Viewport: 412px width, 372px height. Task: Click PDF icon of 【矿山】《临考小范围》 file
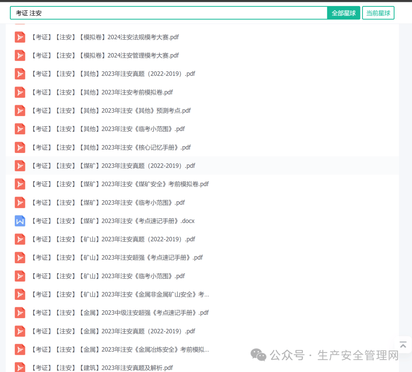click(x=20, y=276)
